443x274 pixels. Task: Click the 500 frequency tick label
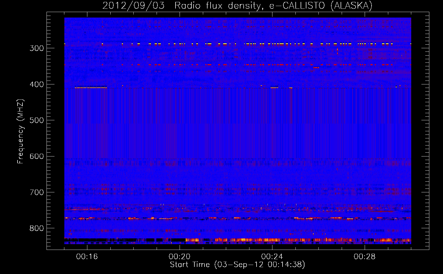37,120
